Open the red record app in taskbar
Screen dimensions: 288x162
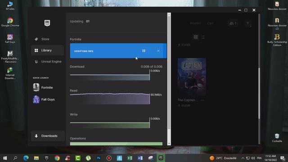[109, 158]
